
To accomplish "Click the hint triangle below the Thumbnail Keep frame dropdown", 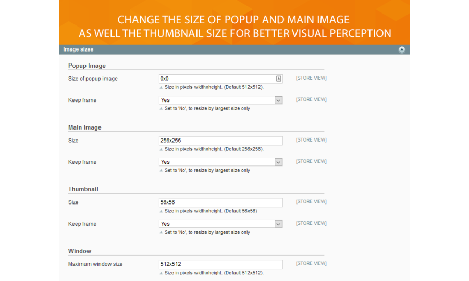I will [x=161, y=233].
